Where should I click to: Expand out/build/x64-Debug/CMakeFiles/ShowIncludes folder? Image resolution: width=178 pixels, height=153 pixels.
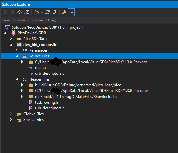coord(22,97)
